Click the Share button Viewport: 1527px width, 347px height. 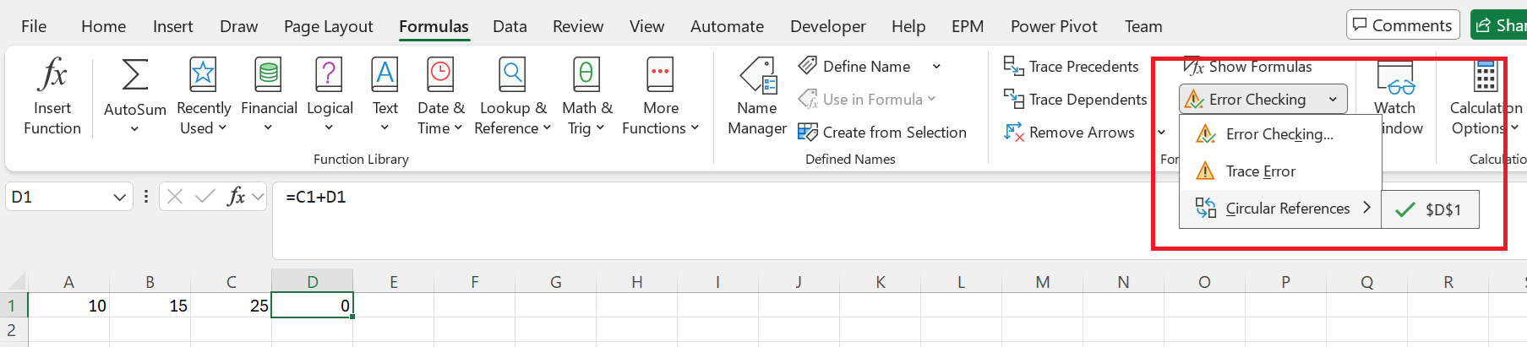point(1499,25)
